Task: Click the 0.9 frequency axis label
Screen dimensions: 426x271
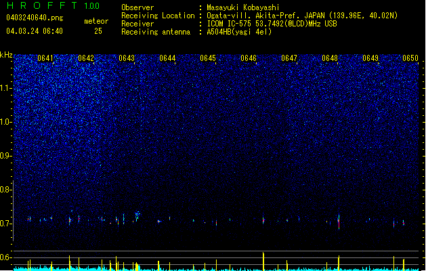Action: (6, 156)
